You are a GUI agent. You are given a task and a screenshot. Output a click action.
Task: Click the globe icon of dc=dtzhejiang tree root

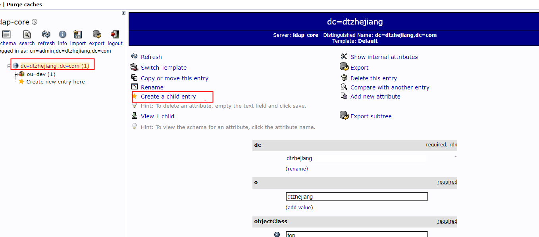(16, 66)
